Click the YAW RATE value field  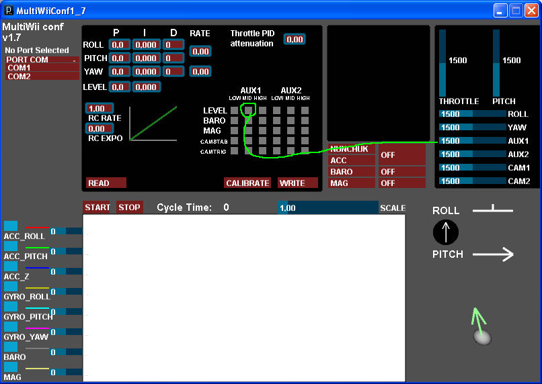tap(200, 71)
